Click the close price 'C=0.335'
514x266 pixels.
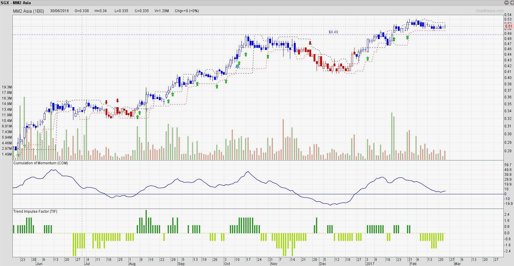pyautogui.click(x=142, y=11)
